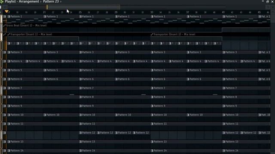Select Pattern 11 clip name at bar 41
This screenshot has width=275, height=154.
232,124
